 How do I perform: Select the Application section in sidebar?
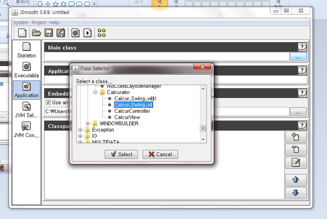[x=26, y=90]
